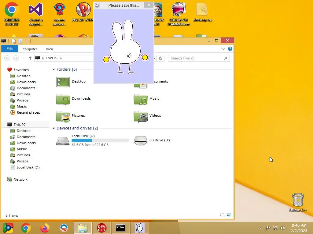313x234 pixels.
Task: Select Desktop under Favorites
Action: pos(20,76)
